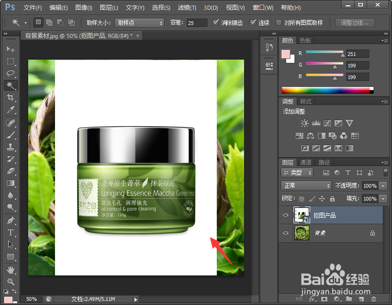Select the History Brush tool
This screenshot has height=305, width=392.
tap(11, 159)
